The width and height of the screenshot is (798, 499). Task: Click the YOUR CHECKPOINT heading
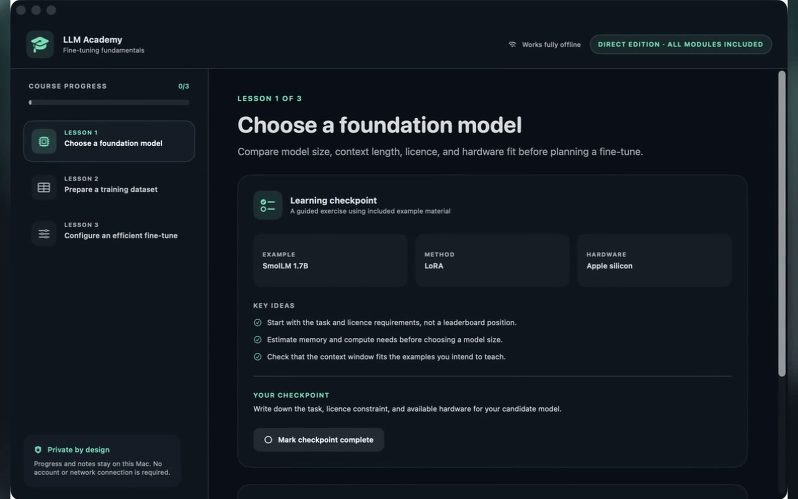click(291, 395)
